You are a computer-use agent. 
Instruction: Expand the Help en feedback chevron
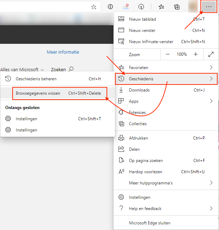pos(211,208)
